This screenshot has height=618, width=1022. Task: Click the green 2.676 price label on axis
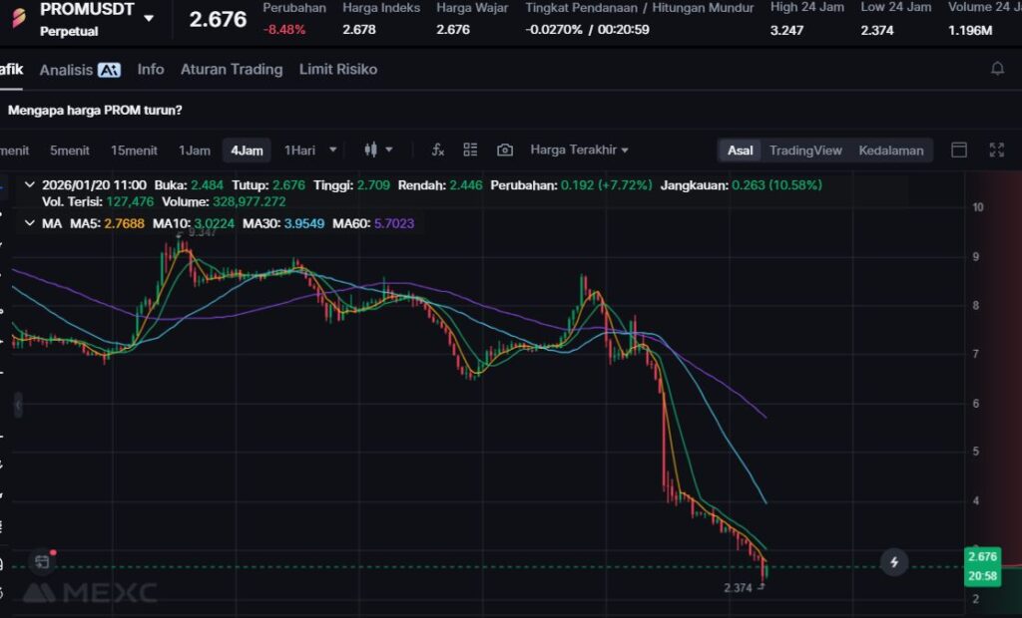point(982,556)
